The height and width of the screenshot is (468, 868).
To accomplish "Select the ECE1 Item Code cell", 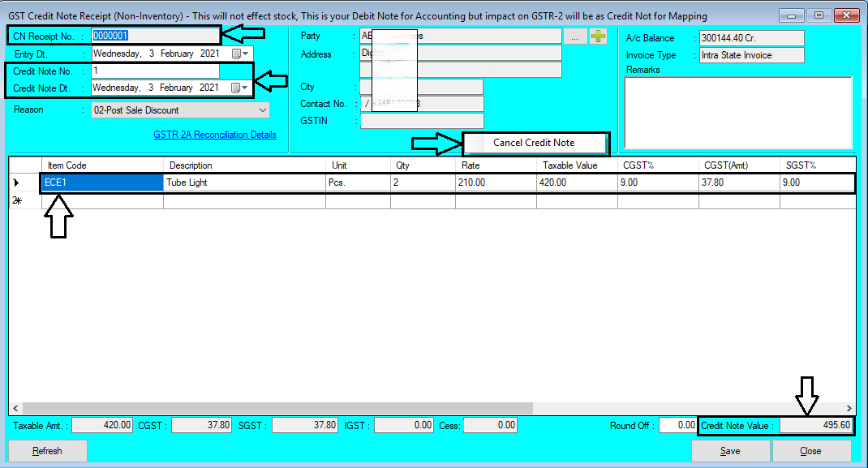I will click(x=101, y=182).
